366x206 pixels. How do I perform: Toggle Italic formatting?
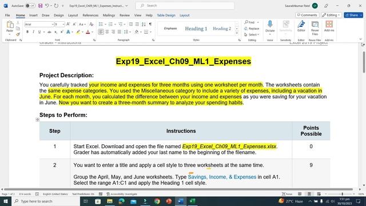[33, 32]
